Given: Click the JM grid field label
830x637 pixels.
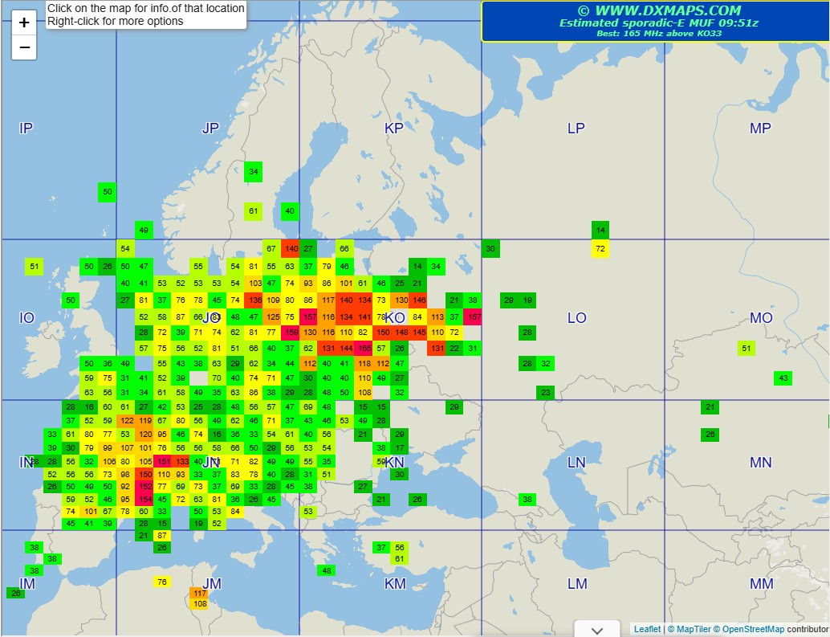Looking at the screenshot, I should click(x=212, y=583).
